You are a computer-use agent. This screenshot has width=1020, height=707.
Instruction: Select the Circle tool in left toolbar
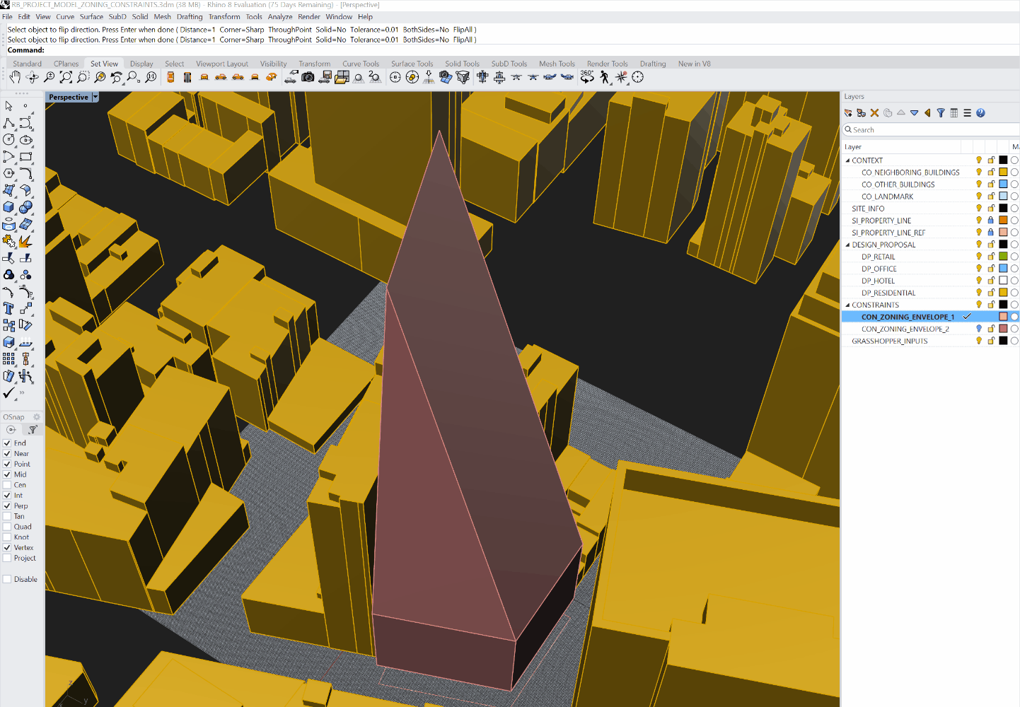pos(9,140)
